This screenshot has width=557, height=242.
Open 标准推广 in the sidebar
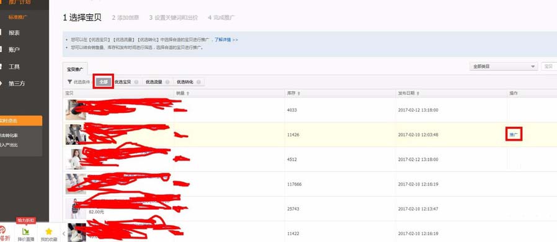18,17
